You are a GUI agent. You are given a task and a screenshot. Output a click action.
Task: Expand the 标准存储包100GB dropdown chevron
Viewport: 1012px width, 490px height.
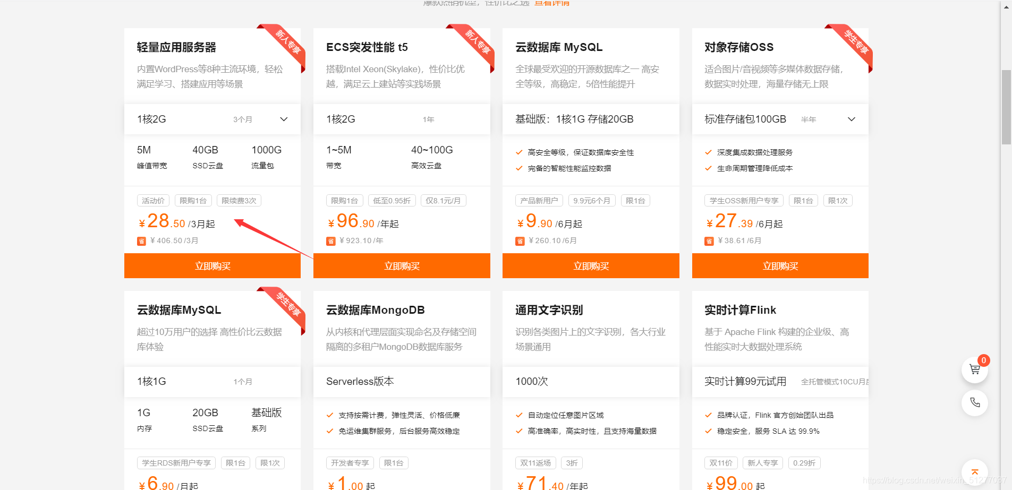pos(852,119)
